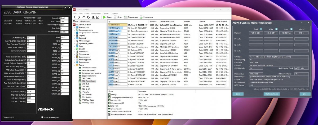Image resolution: width=318 pixels, height=125 pixels.
Task: Click the Refresh icon in AIDA64 toolbar
Action: [89, 17]
